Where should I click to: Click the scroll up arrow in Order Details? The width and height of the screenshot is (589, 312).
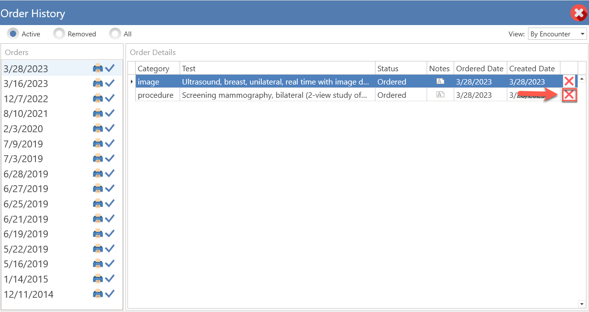[x=582, y=79]
